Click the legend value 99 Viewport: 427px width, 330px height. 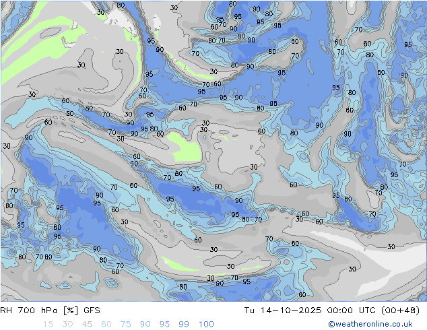[x=184, y=325]
